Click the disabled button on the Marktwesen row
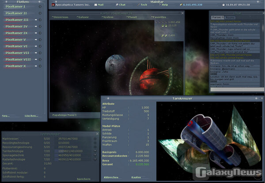Screen dimensions: 265x183 (x=95, y=138)
